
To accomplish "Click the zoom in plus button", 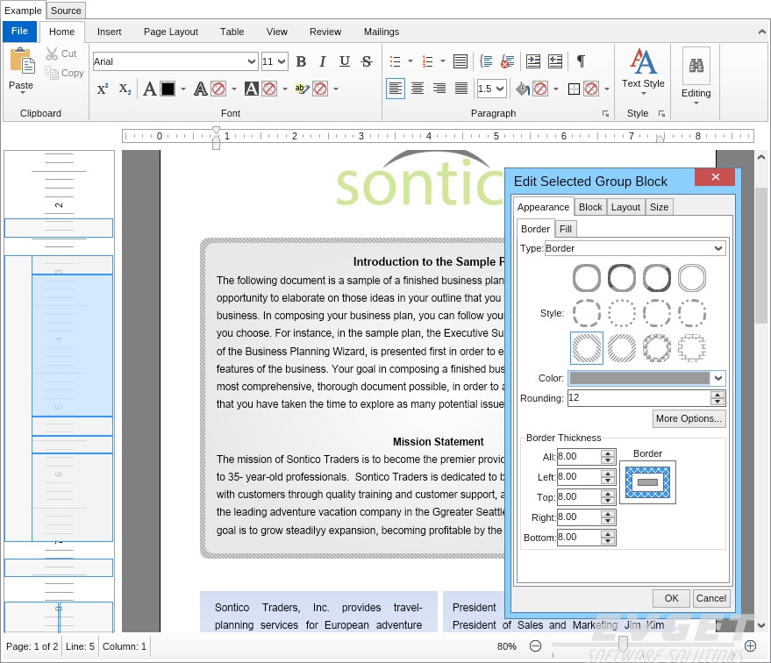I will tap(750, 645).
